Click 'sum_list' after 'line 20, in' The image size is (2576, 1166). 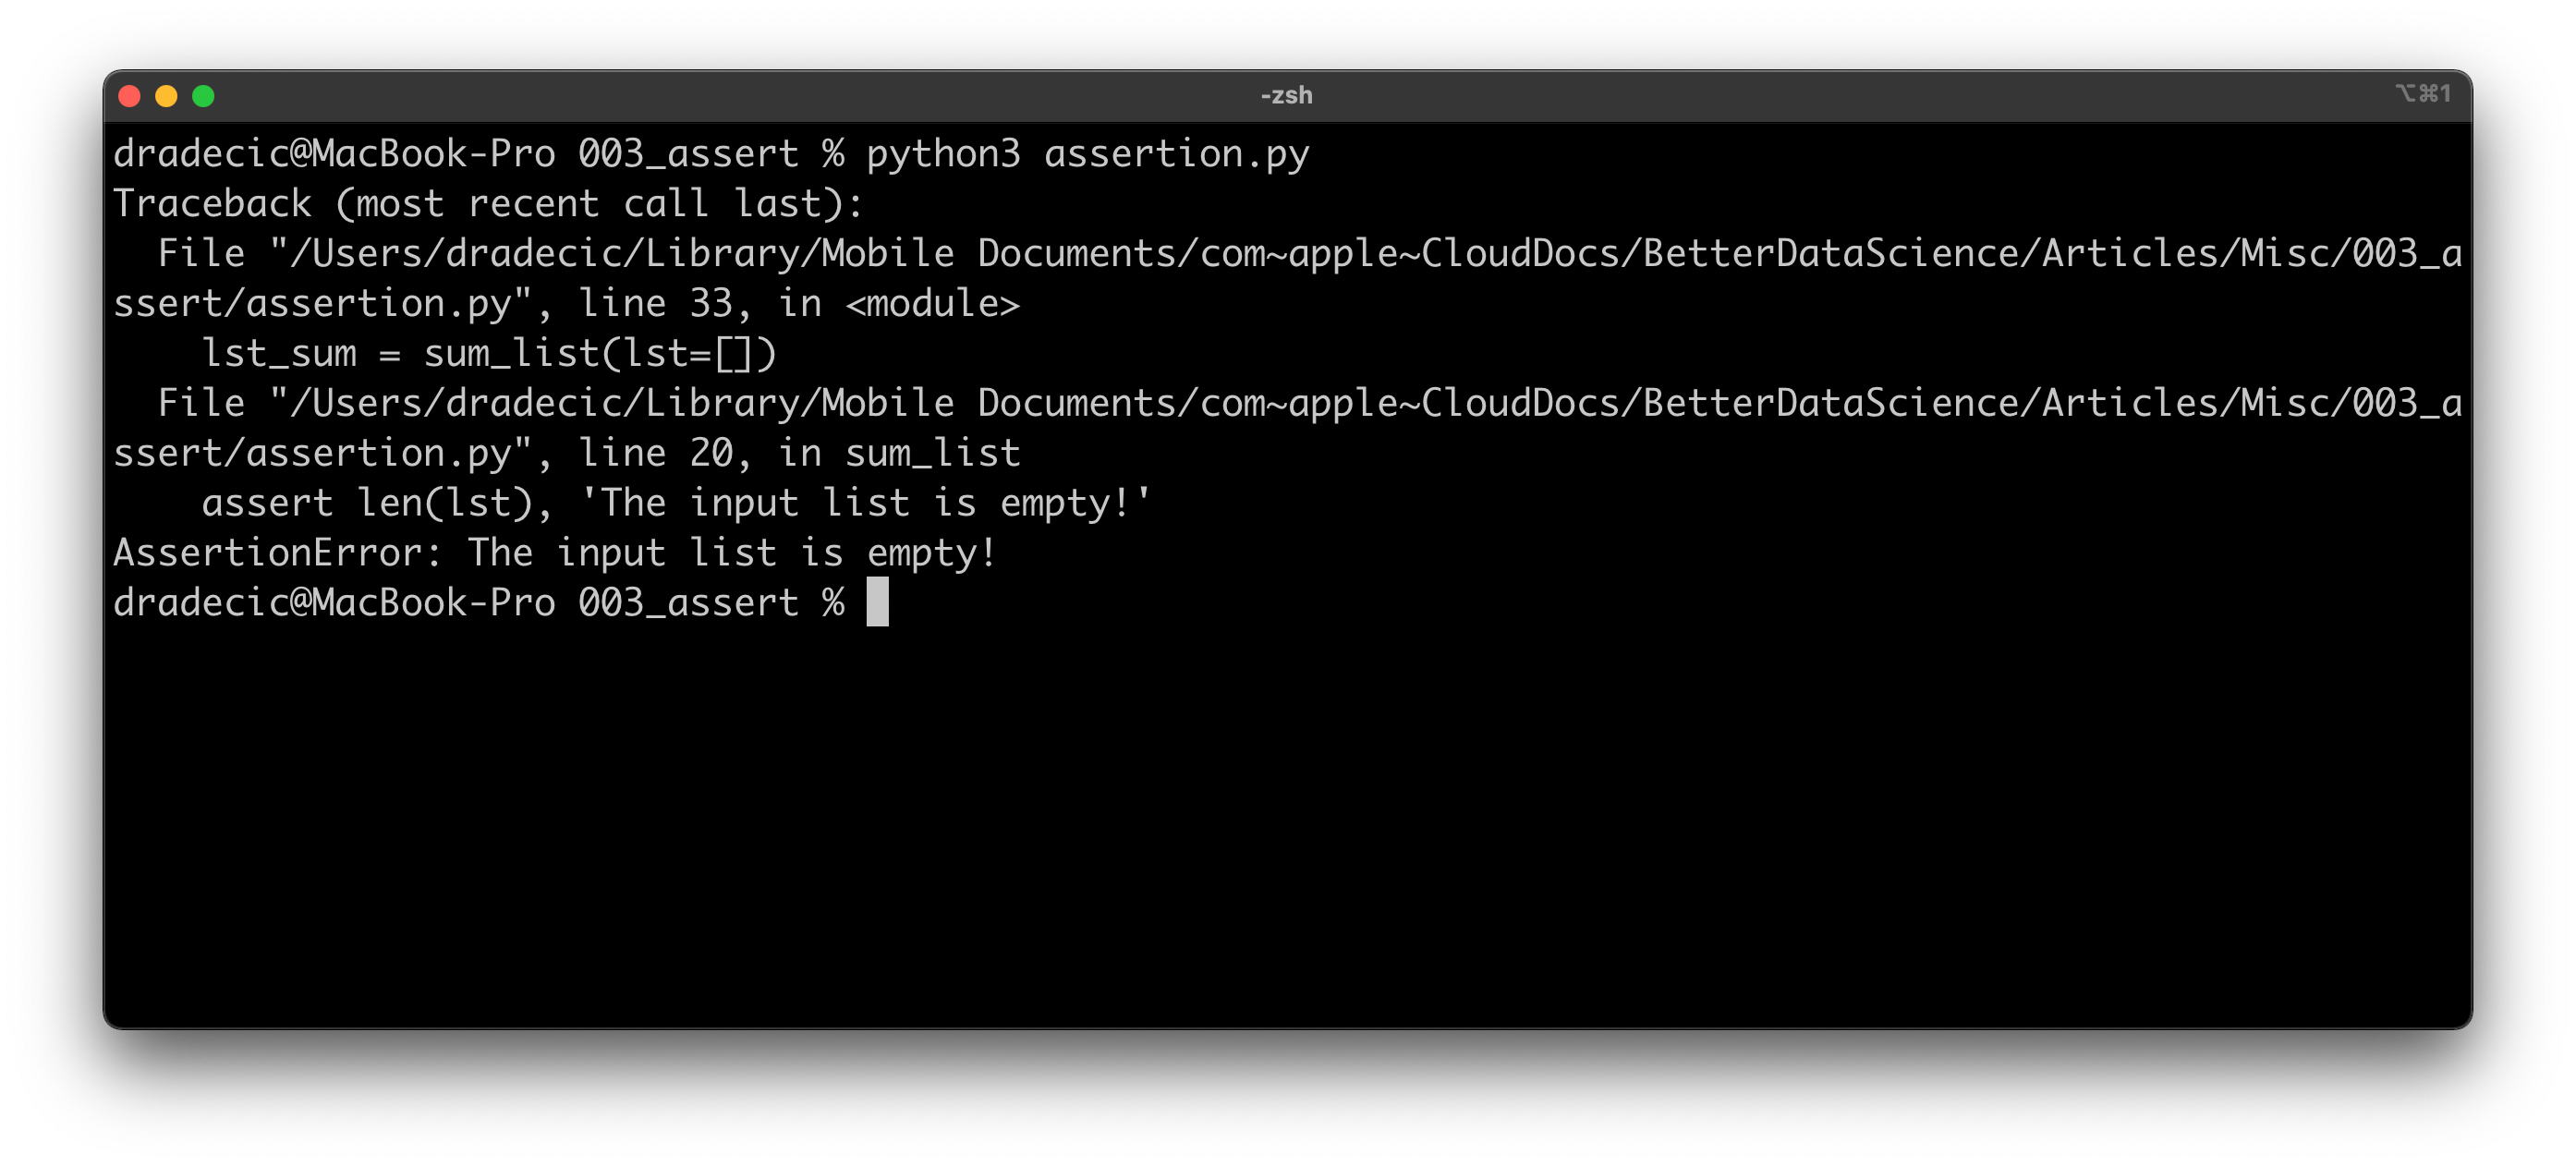pyautogui.click(x=932, y=454)
